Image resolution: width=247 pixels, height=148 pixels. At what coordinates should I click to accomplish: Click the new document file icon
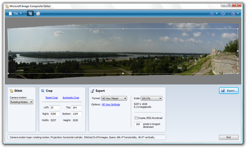[x=10, y=13]
